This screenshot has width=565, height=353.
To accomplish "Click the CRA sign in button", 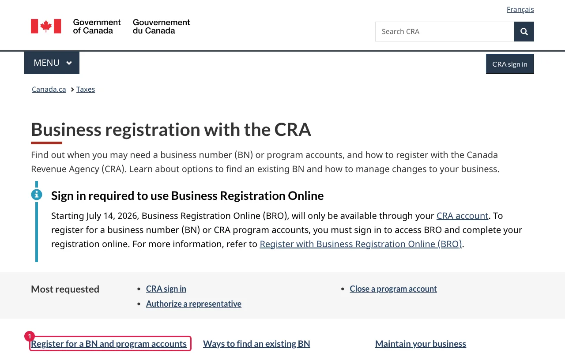I will pos(510,64).
